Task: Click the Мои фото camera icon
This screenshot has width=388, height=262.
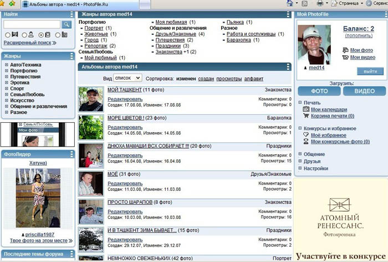Action: 345,50
